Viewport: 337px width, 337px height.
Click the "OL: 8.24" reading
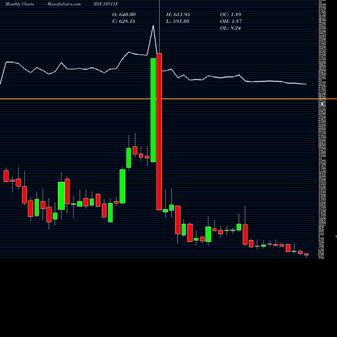click(231, 28)
